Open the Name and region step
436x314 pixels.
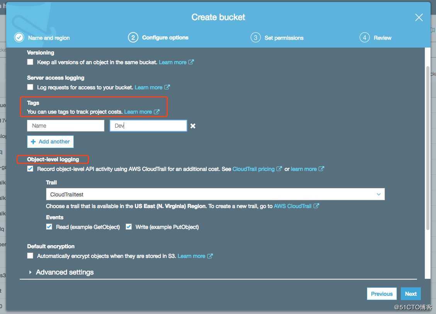[x=49, y=38]
